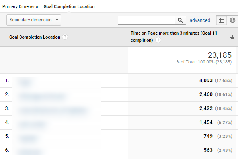Open the blurred location in row 2

coord(42,96)
